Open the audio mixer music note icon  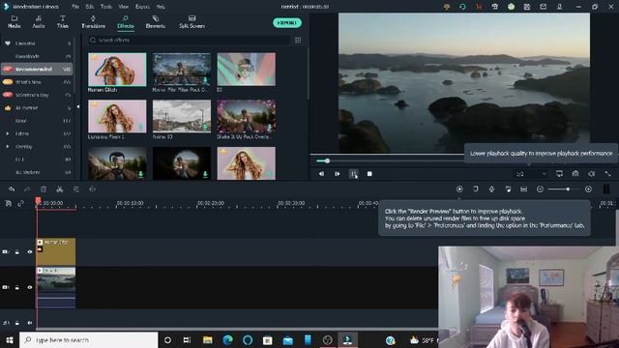click(508, 189)
